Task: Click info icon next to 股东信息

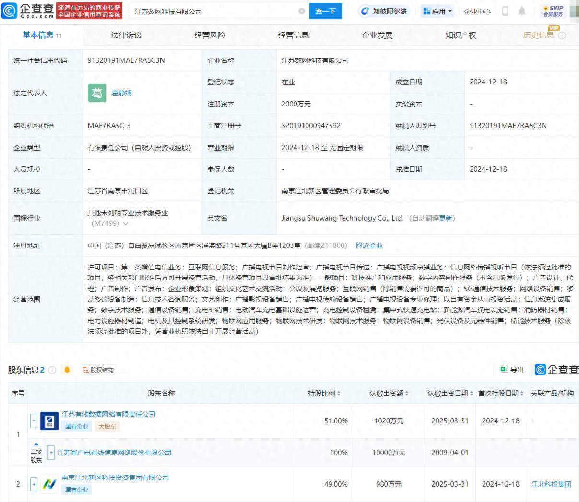Action: click(x=53, y=370)
